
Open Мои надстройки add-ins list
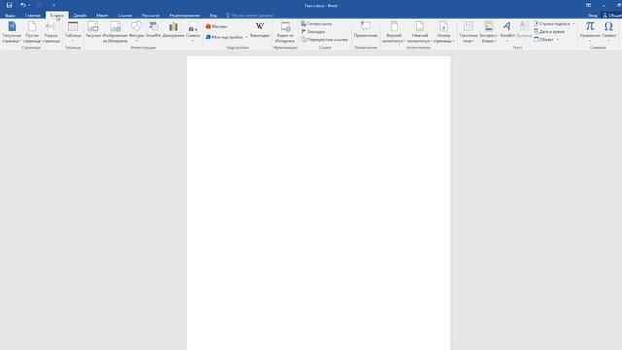pyautogui.click(x=226, y=37)
